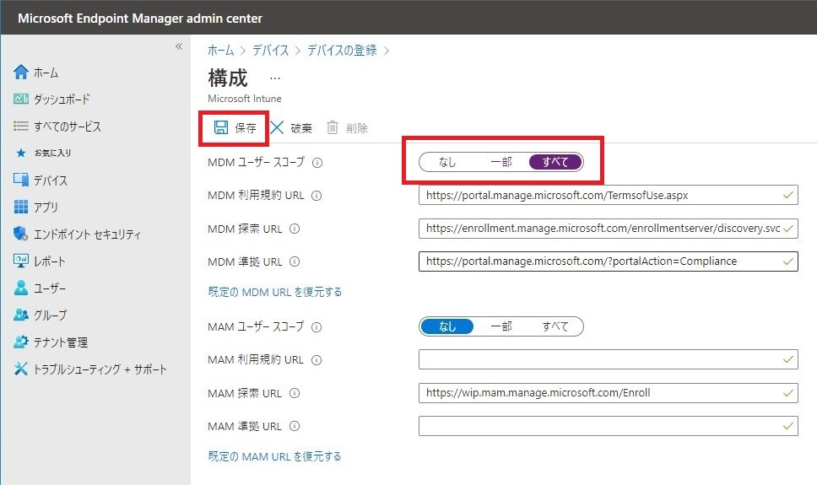Viewport: 817px width, 485px height.
Task: Click the アプリ grid icon
Action: [21, 207]
